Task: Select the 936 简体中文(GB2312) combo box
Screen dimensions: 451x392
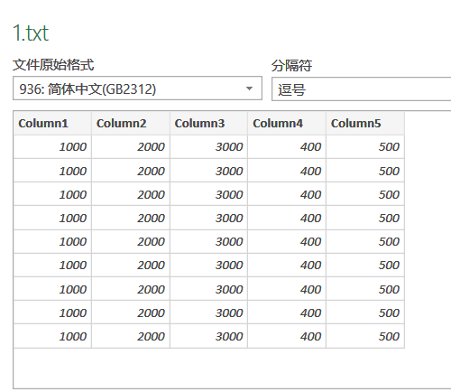Action: pyautogui.click(x=137, y=89)
